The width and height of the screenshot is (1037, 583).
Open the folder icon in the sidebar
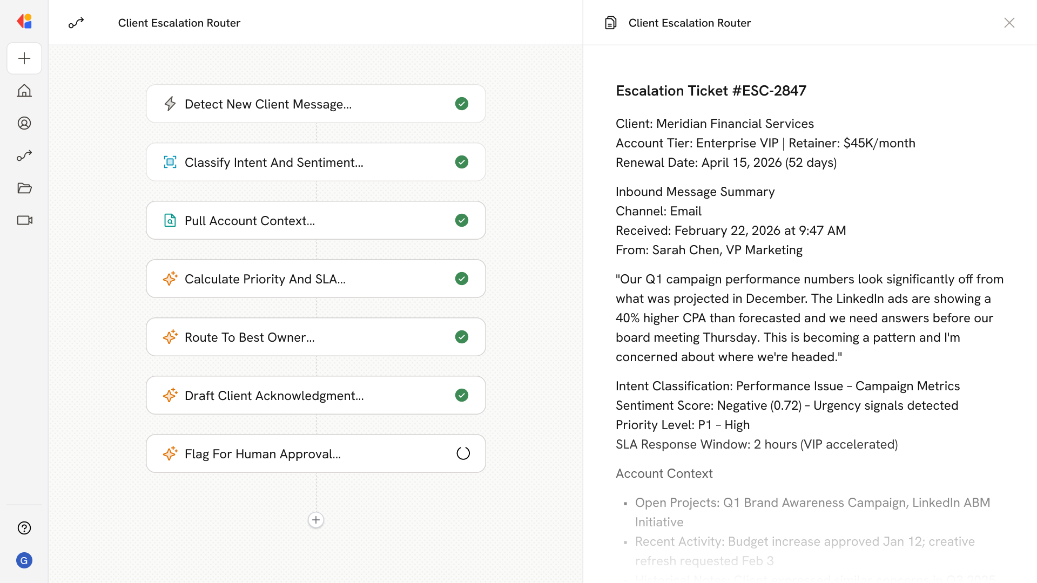click(24, 188)
